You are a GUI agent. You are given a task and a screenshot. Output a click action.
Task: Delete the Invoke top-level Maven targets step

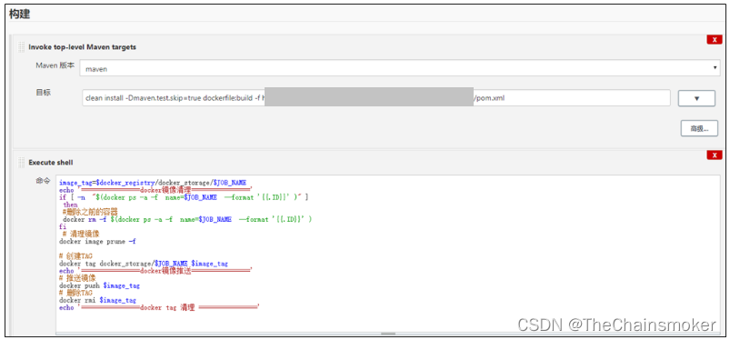coord(715,40)
